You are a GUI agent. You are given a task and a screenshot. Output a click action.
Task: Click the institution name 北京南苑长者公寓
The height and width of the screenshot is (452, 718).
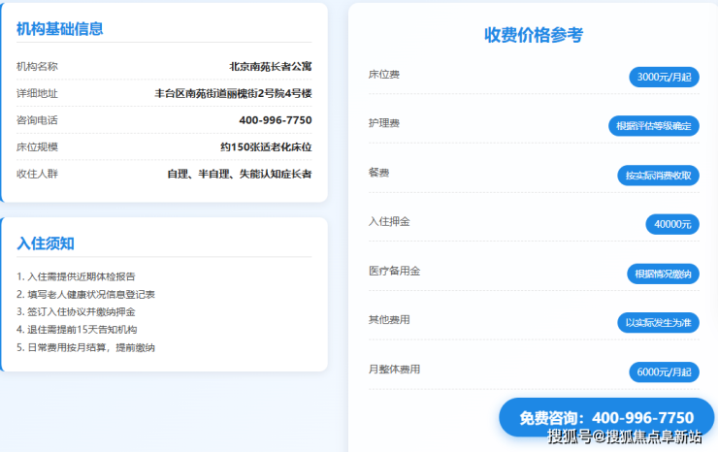tap(270, 66)
